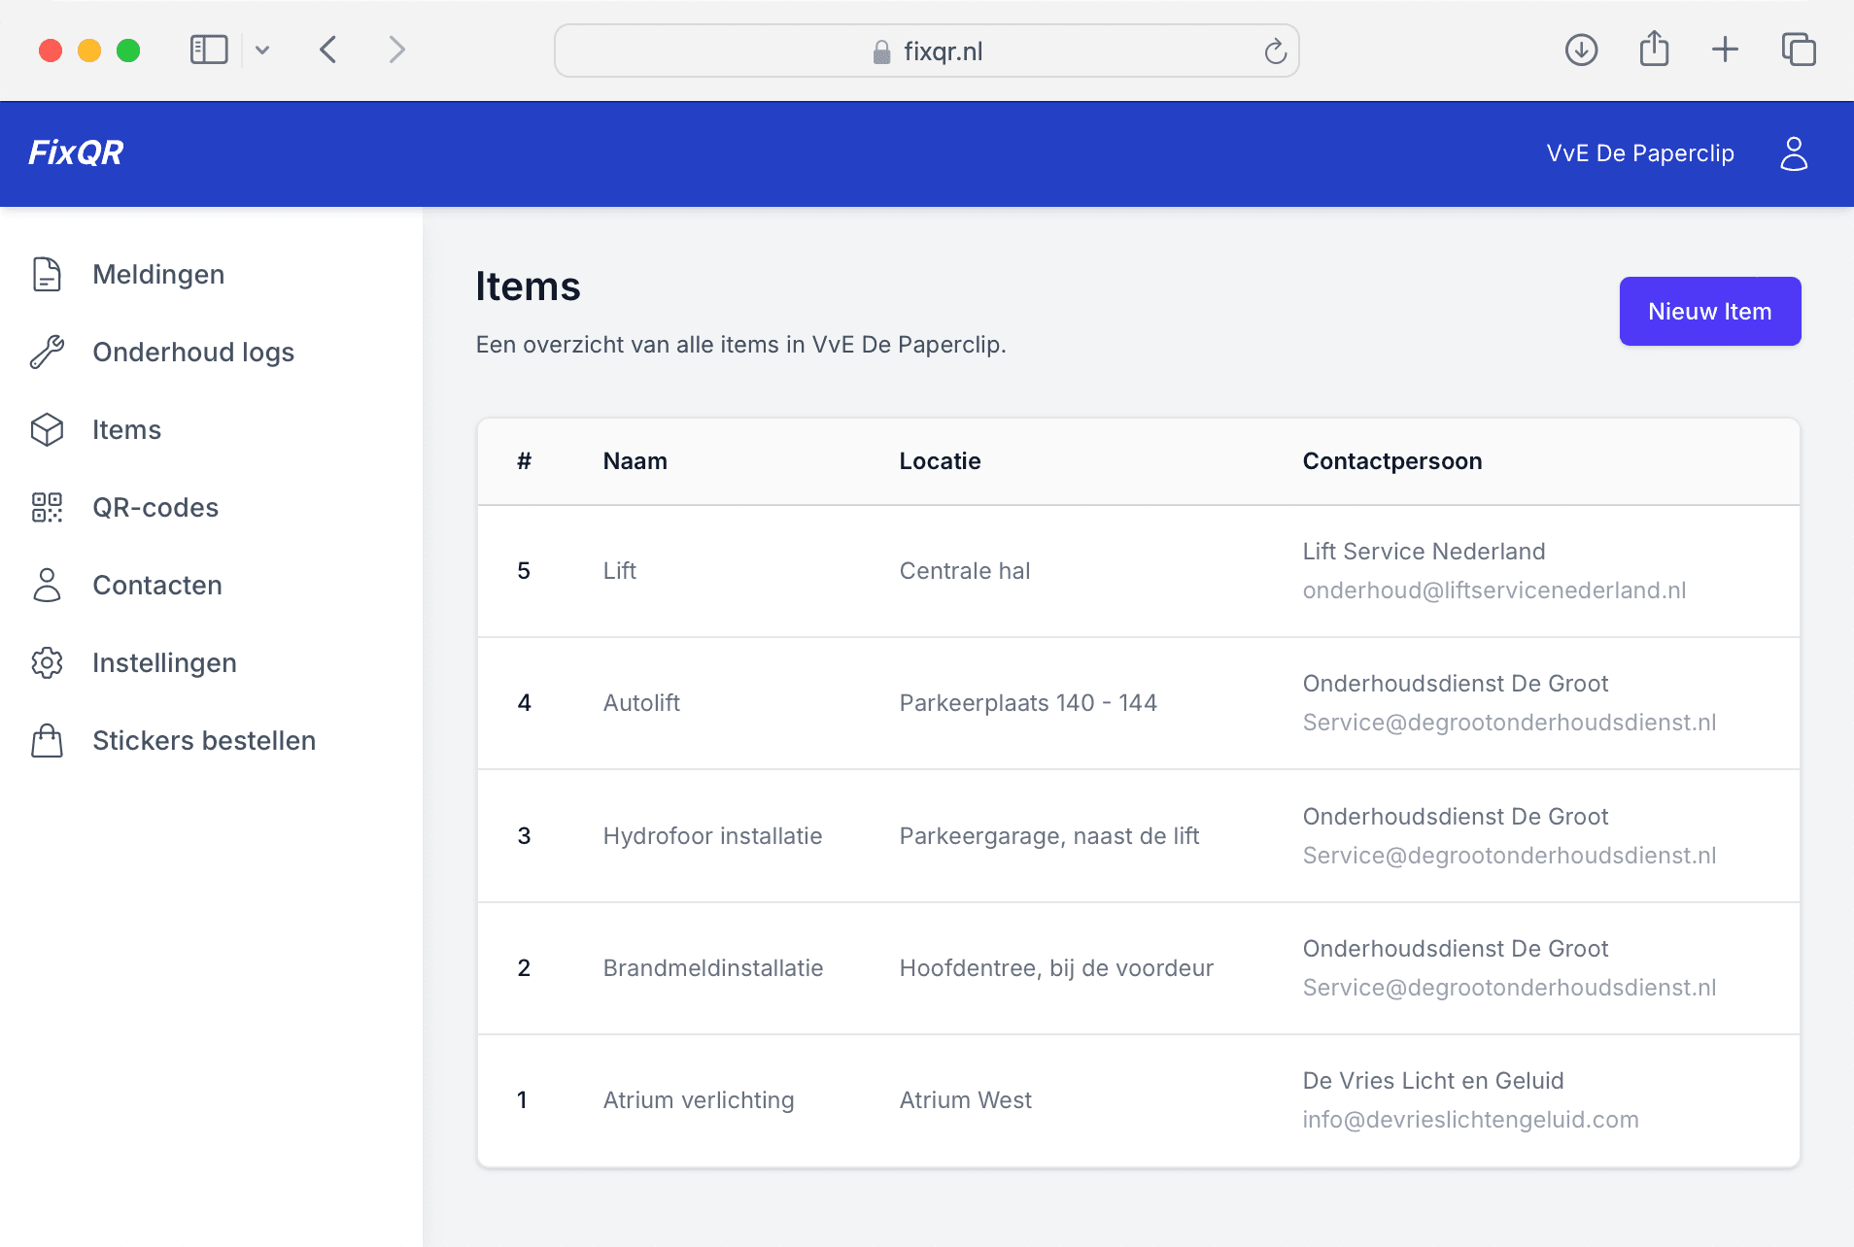Open the user profile icon in header

[x=1794, y=153]
